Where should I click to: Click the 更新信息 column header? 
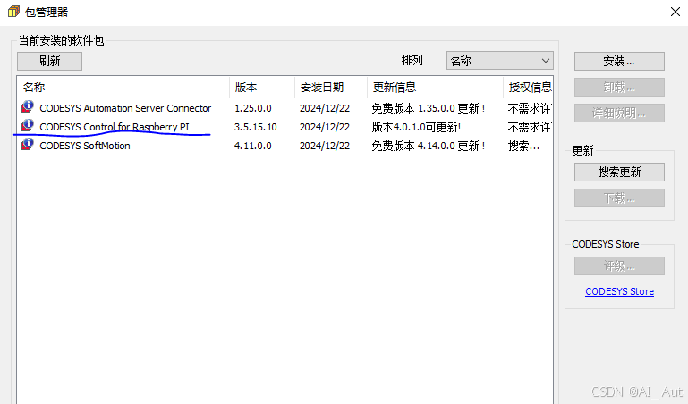(x=435, y=88)
